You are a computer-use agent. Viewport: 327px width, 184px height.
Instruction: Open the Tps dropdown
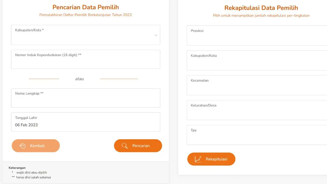pos(255,135)
